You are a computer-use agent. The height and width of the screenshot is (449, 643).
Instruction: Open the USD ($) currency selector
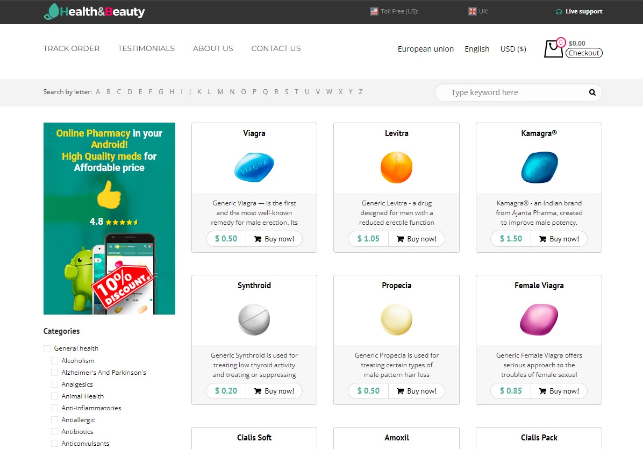click(x=513, y=49)
